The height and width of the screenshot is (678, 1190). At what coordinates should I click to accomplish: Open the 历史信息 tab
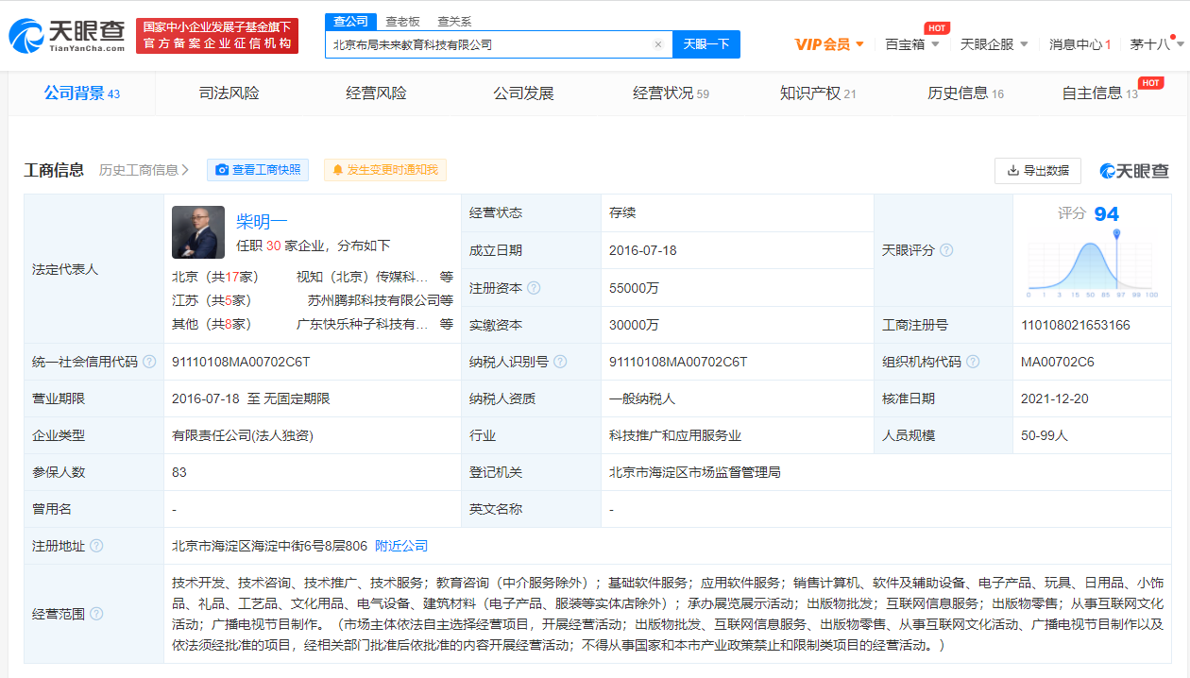(x=965, y=93)
